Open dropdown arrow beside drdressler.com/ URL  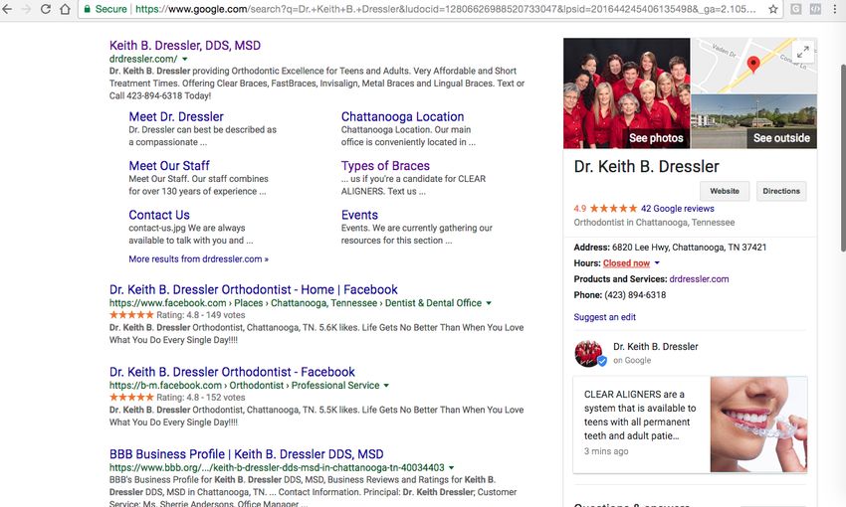coord(184,59)
